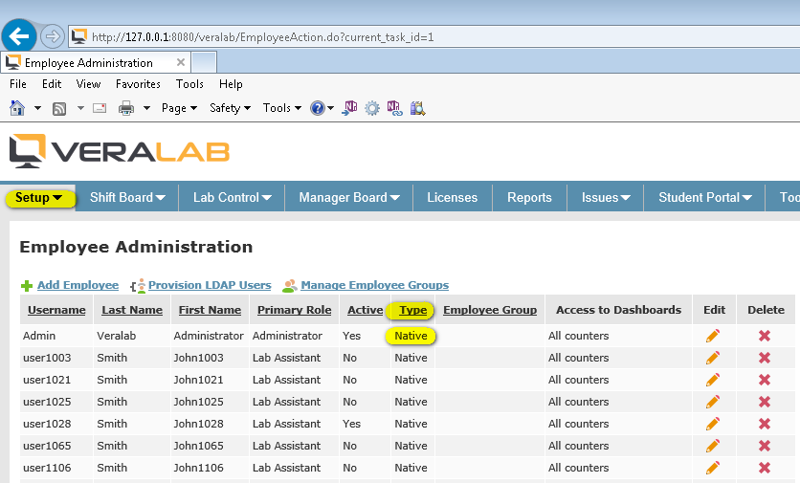
Task: Open the Print dropdown arrow
Action: coord(146,108)
